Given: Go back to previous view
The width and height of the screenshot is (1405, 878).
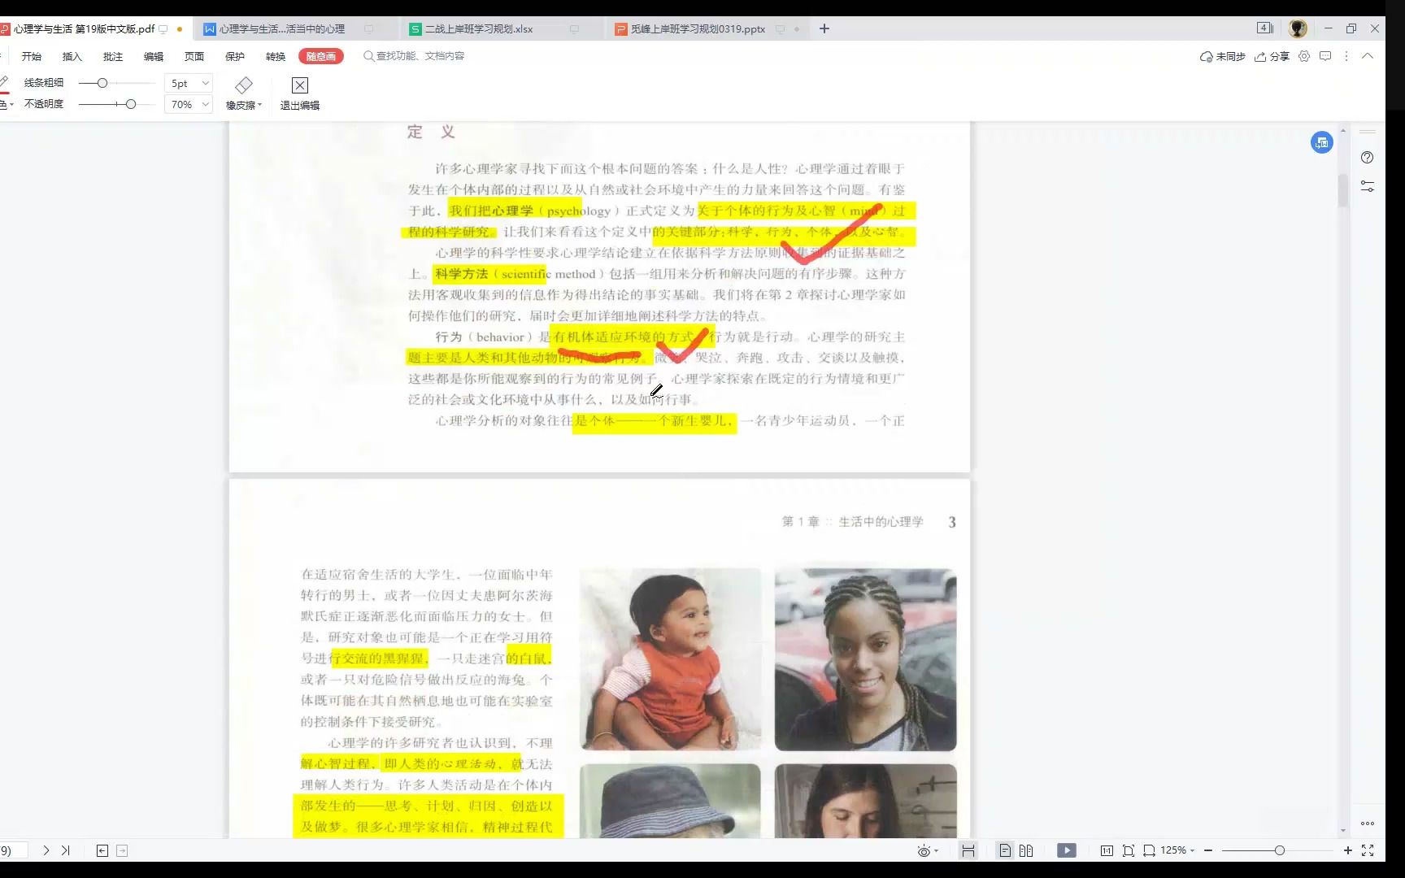Looking at the screenshot, I should click(x=102, y=850).
